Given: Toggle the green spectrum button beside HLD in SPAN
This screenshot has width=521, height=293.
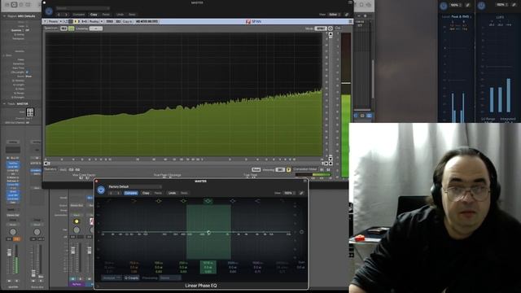Looking at the screenshot, I should [x=71, y=28].
